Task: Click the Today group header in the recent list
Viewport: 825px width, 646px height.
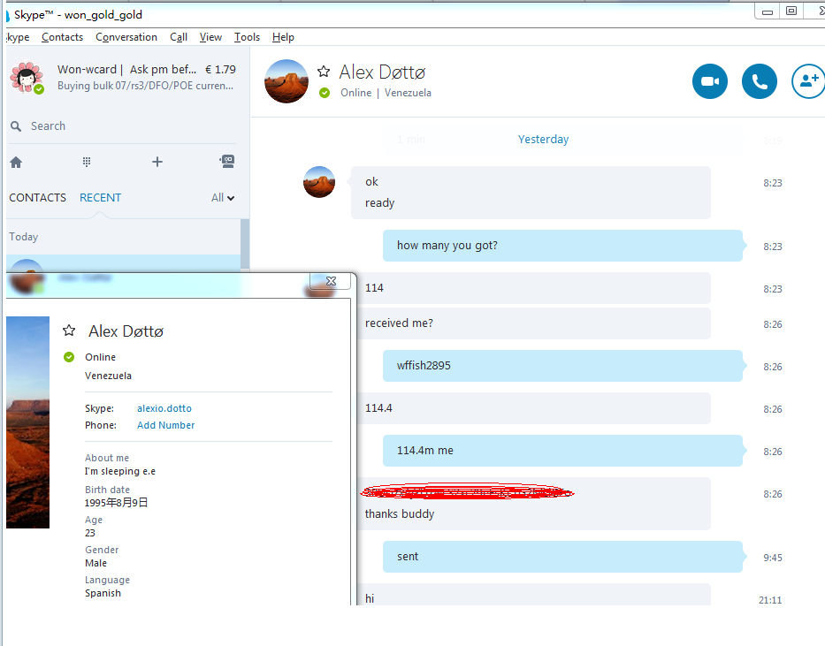Action: 23,237
